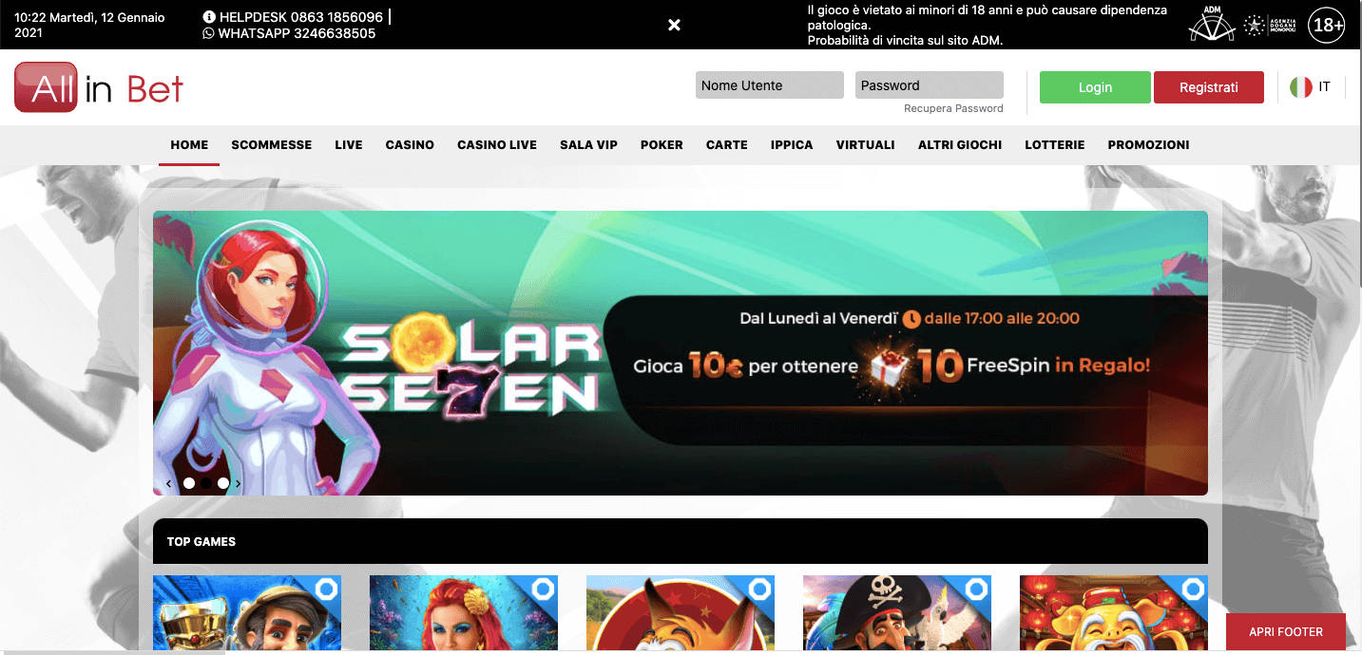Click the date and time text
The width and height of the screenshot is (1362, 655).
[x=89, y=25]
